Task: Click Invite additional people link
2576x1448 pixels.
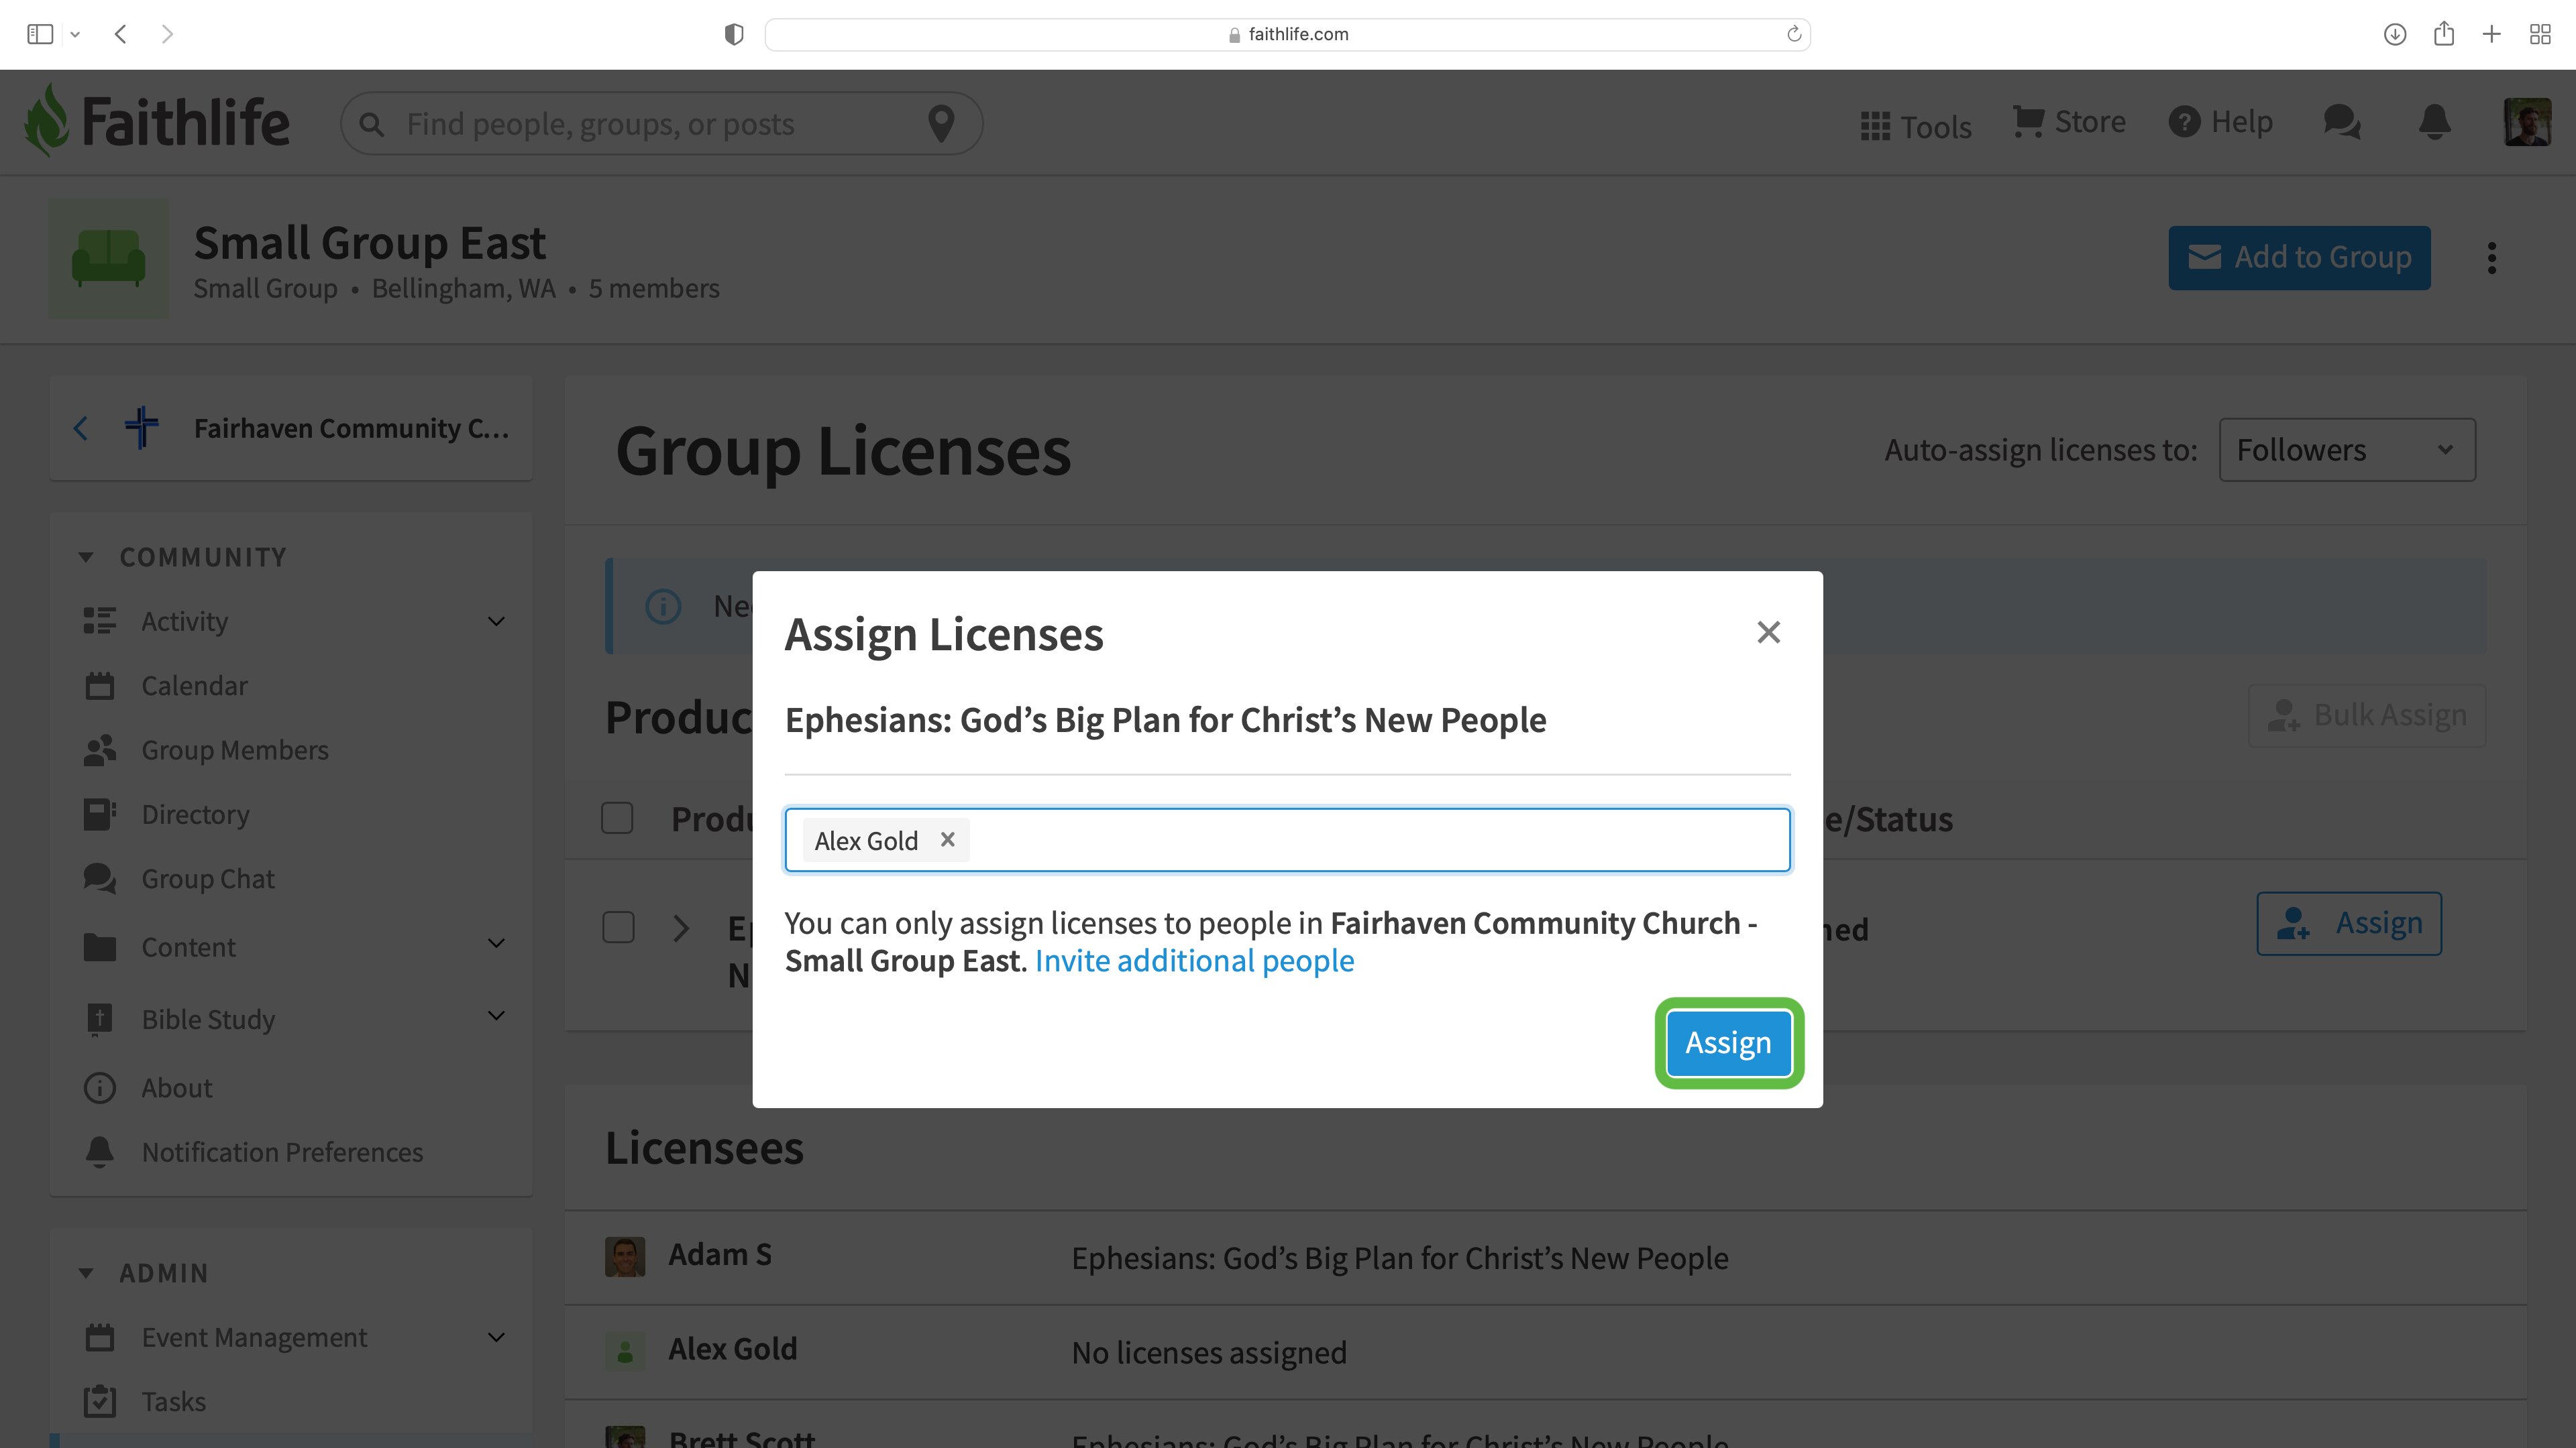Action: 1194,961
